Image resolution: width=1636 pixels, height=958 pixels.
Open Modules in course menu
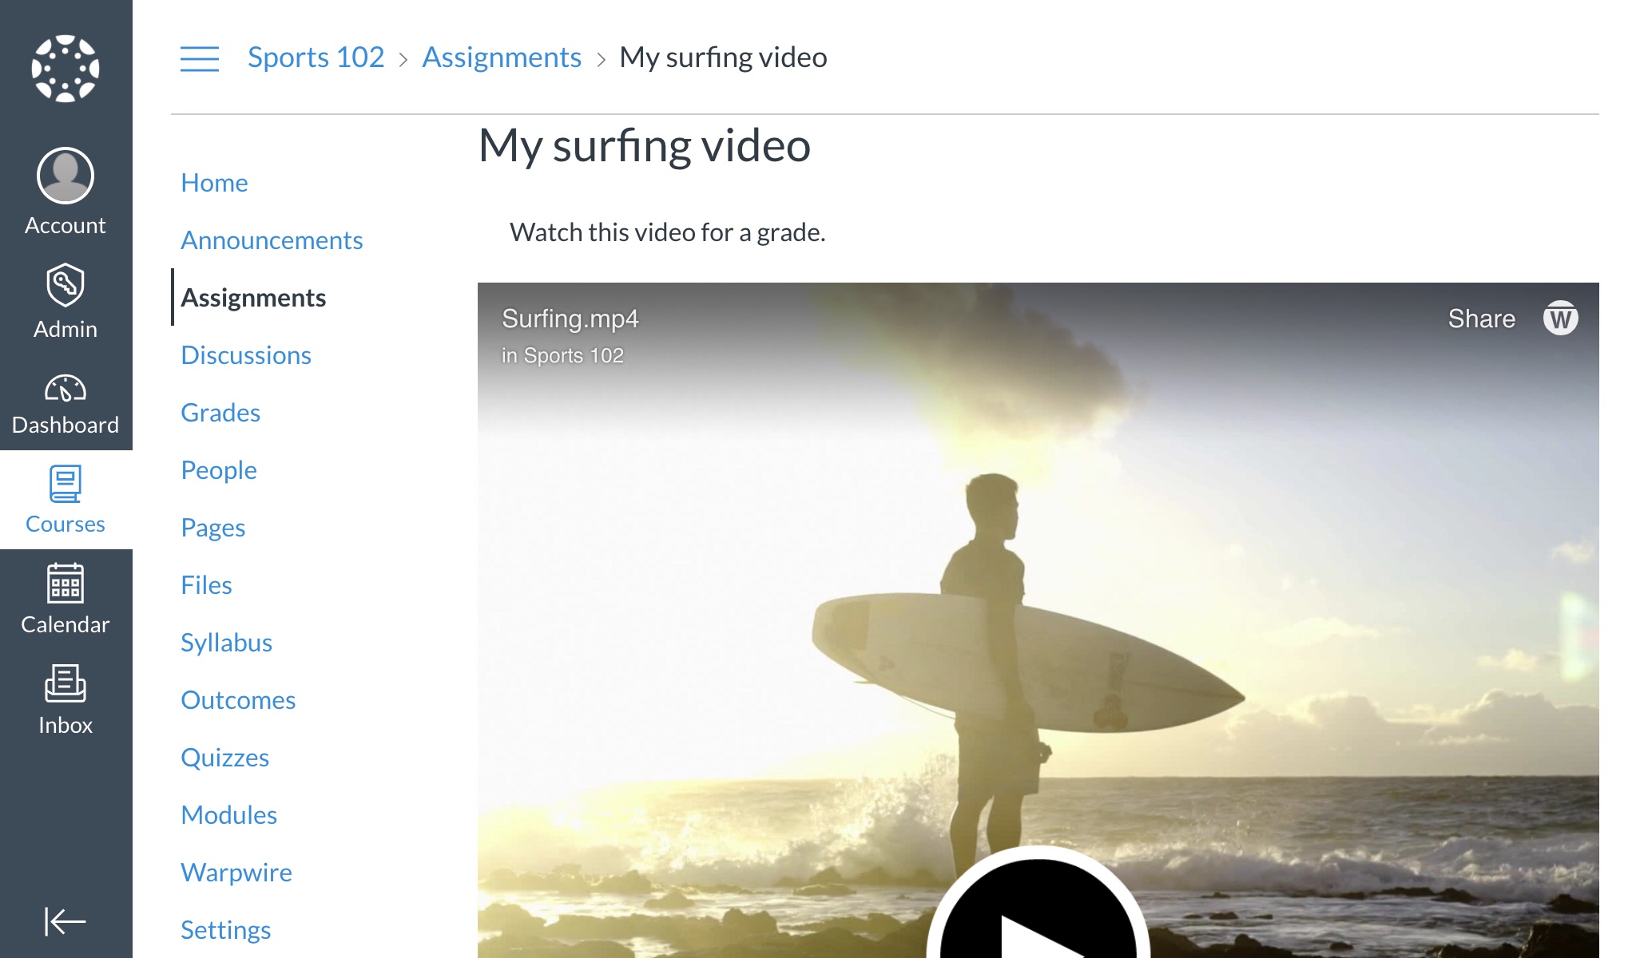[x=228, y=815]
